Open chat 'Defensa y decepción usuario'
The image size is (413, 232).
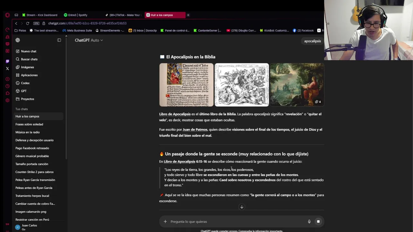(x=39, y=140)
